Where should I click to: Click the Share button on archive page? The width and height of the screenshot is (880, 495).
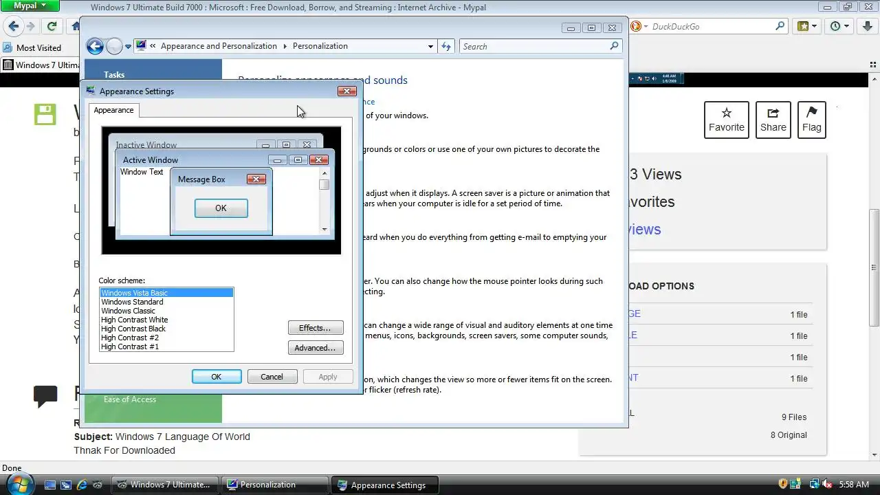(773, 120)
